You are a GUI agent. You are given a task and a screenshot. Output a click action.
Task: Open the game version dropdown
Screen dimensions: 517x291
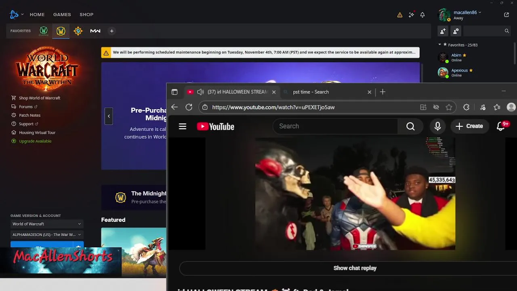[47, 224]
